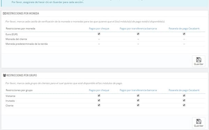
Task: Toggle Visitante checkbox for transferencia bancaria
Action: (x=138, y=96)
